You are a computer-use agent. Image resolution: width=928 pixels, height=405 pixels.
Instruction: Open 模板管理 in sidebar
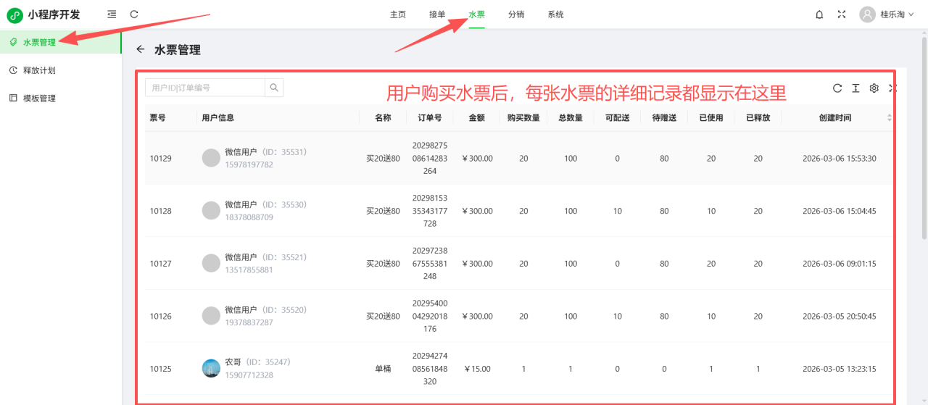pos(39,99)
